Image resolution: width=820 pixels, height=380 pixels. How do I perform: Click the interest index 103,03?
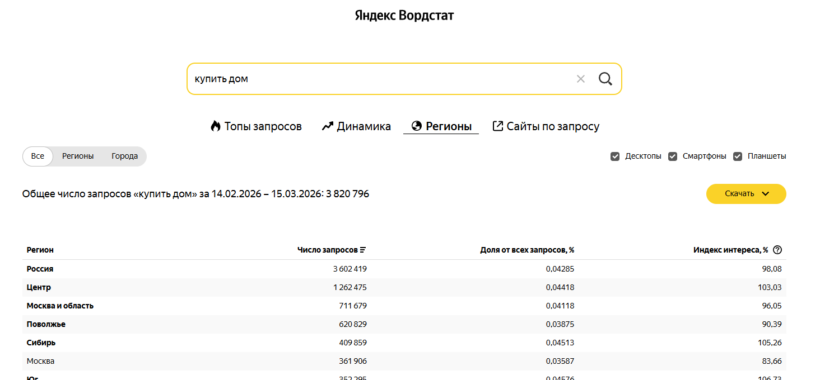click(x=770, y=287)
